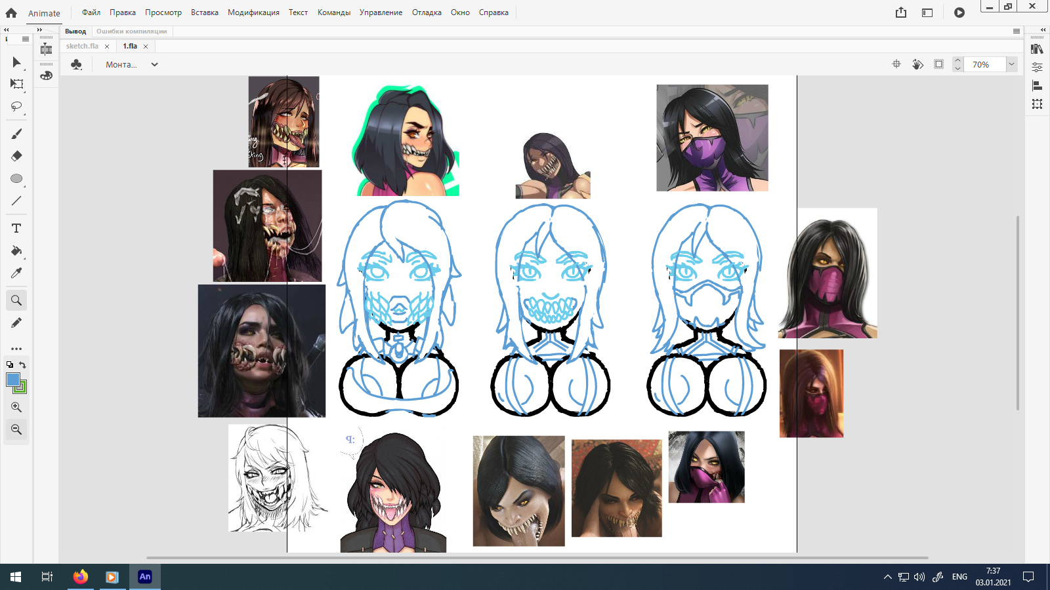Screen dimensions: 1050x590
Task: Choose the zoom out minus magnifier
Action: tap(16, 429)
